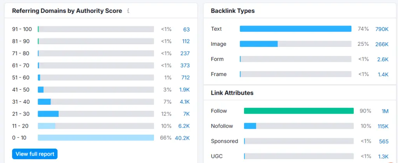Open the 115K Nofollow links count
Screen dimensions: 398x163
[382, 126]
